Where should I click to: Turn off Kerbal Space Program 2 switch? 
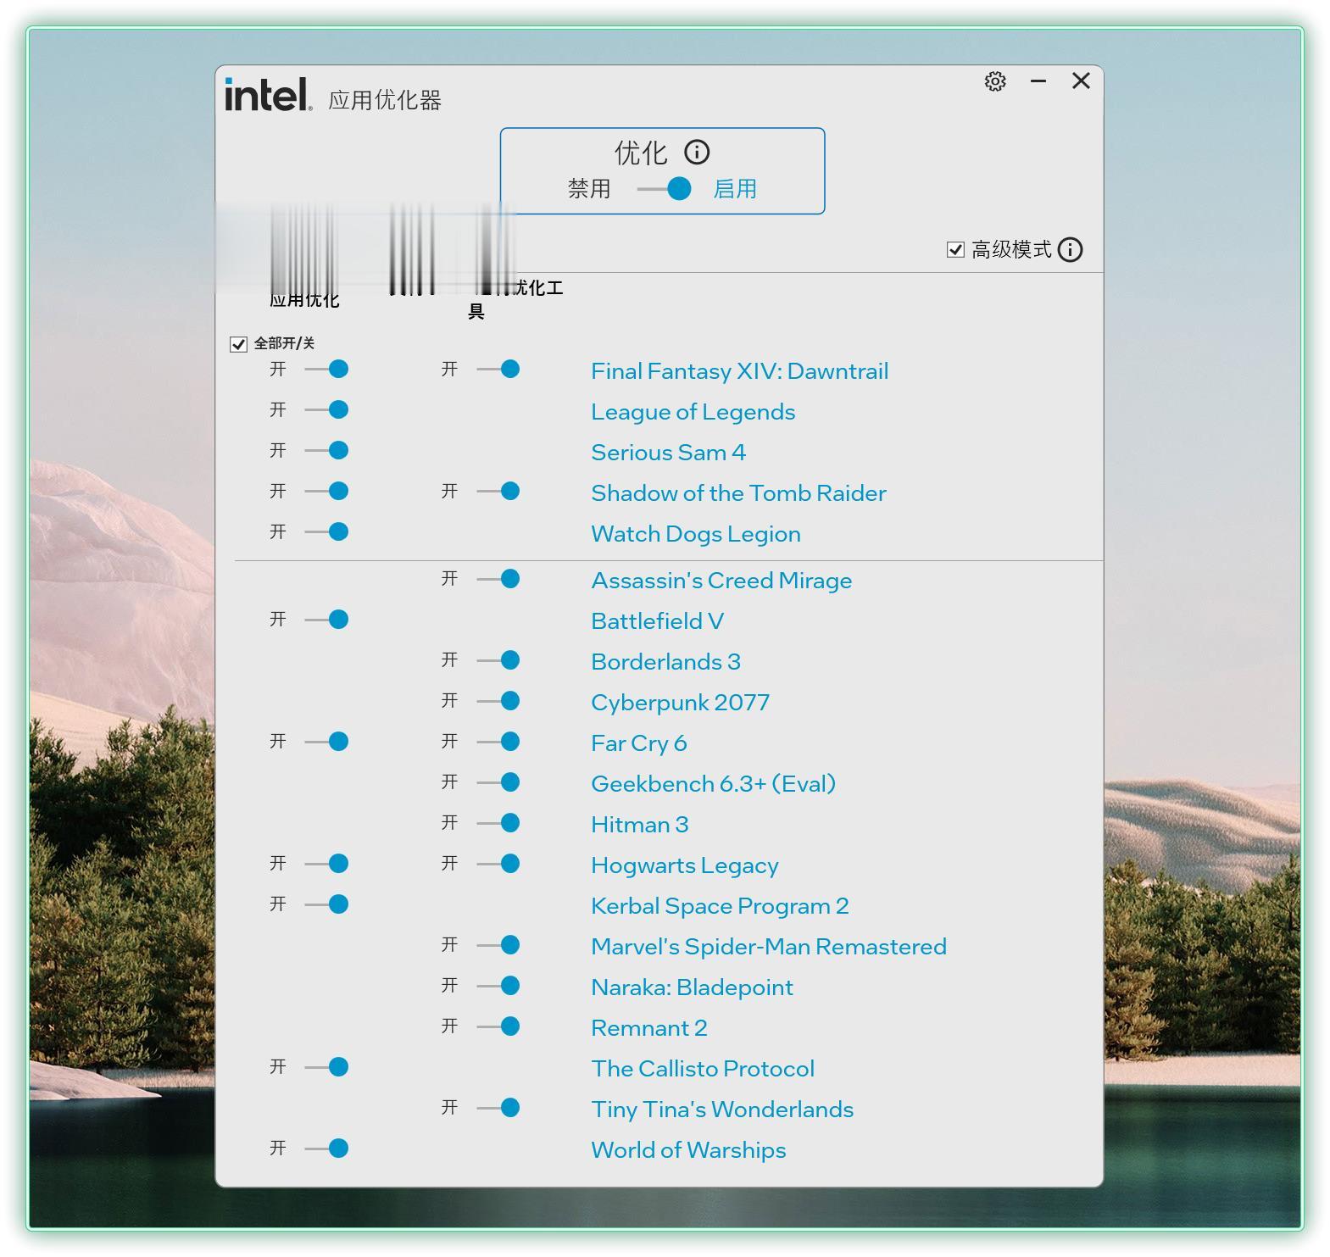tap(326, 904)
